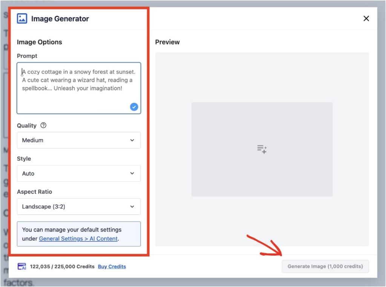
Task: Open the Landscape (3:2) aspect ratio dropdown
Action: point(78,207)
